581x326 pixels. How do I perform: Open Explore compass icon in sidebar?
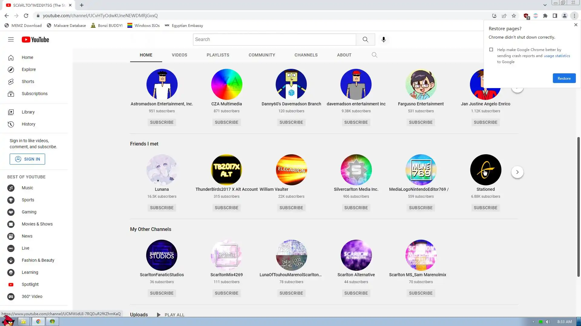pos(11,70)
